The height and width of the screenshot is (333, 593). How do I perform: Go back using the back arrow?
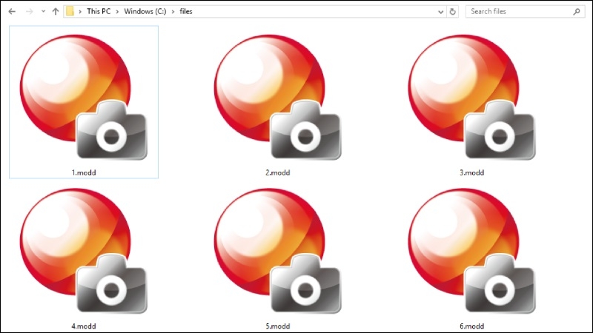coord(12,11)
